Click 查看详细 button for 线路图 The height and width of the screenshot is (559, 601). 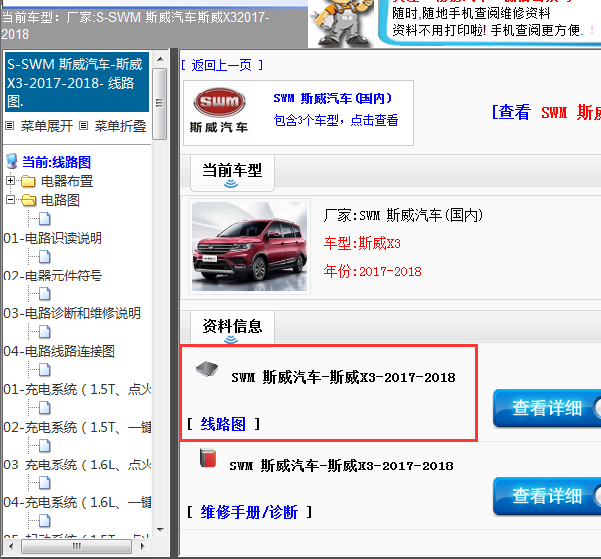(547, 408)
